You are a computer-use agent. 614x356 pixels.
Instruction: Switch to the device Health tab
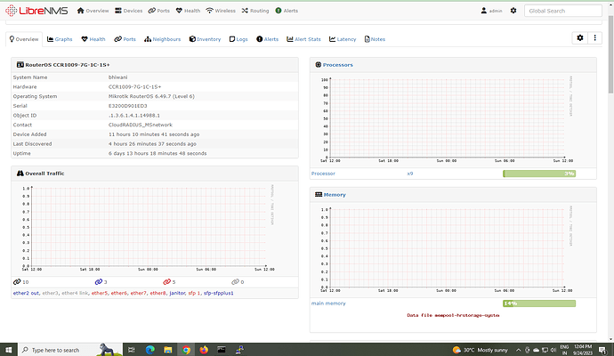point(93,39)
